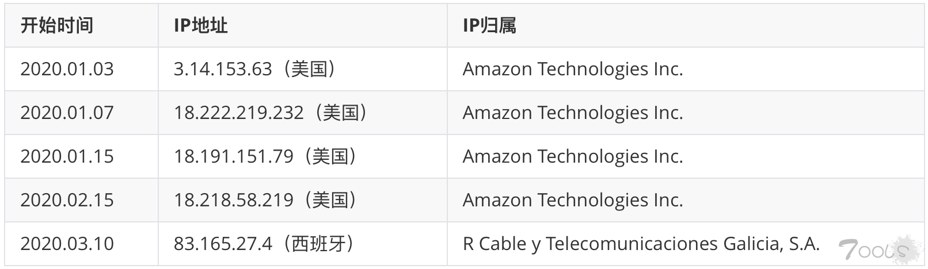The height and width of the screenshot is (269, 928).
Task: Click IP address 18.222.219.232
Action: [x=239, y=113]
